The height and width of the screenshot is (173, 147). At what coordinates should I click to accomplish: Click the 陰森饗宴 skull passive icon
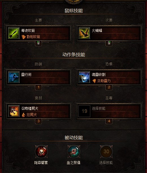click(x=41, y=152)
